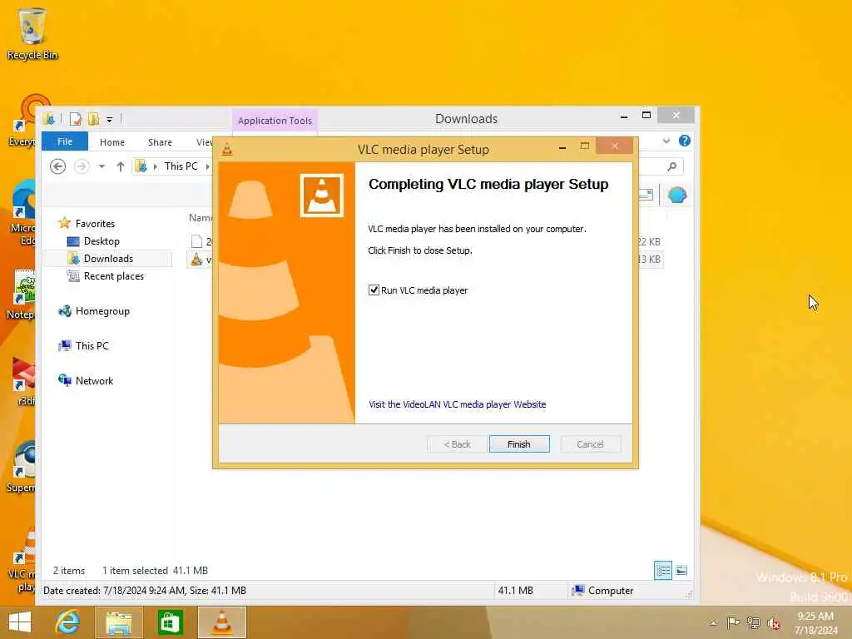Open the Recycle Bin desktop icon
The image size is (852, 639).
(32, 33)
